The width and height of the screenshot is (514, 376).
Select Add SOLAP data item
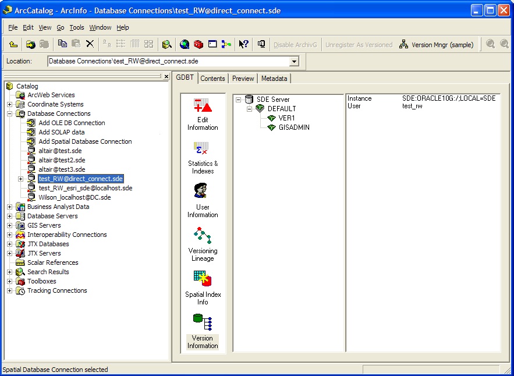tap(62, 132)
